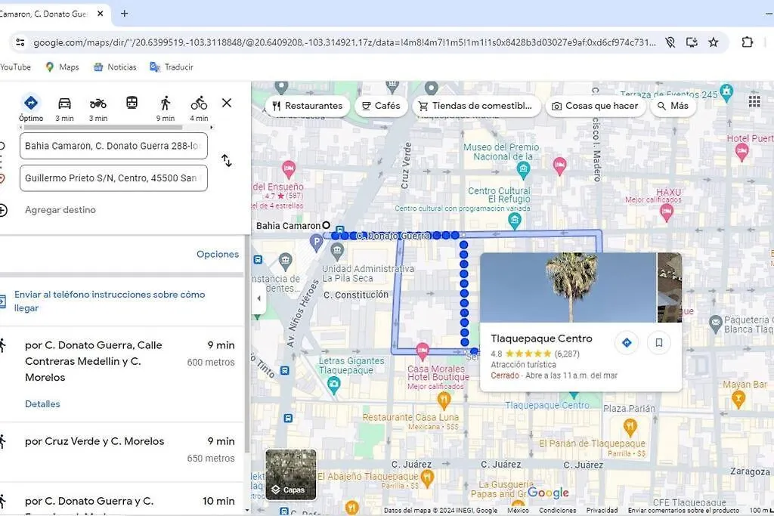This screenshot has height=516, width=774.
Task: Choose the public transit travel mode
Action: tap(132, 103)
